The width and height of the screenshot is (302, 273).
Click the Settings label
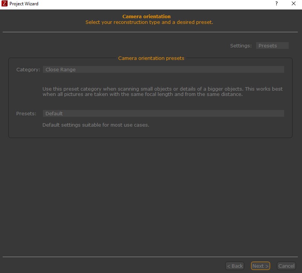[241, 45]
